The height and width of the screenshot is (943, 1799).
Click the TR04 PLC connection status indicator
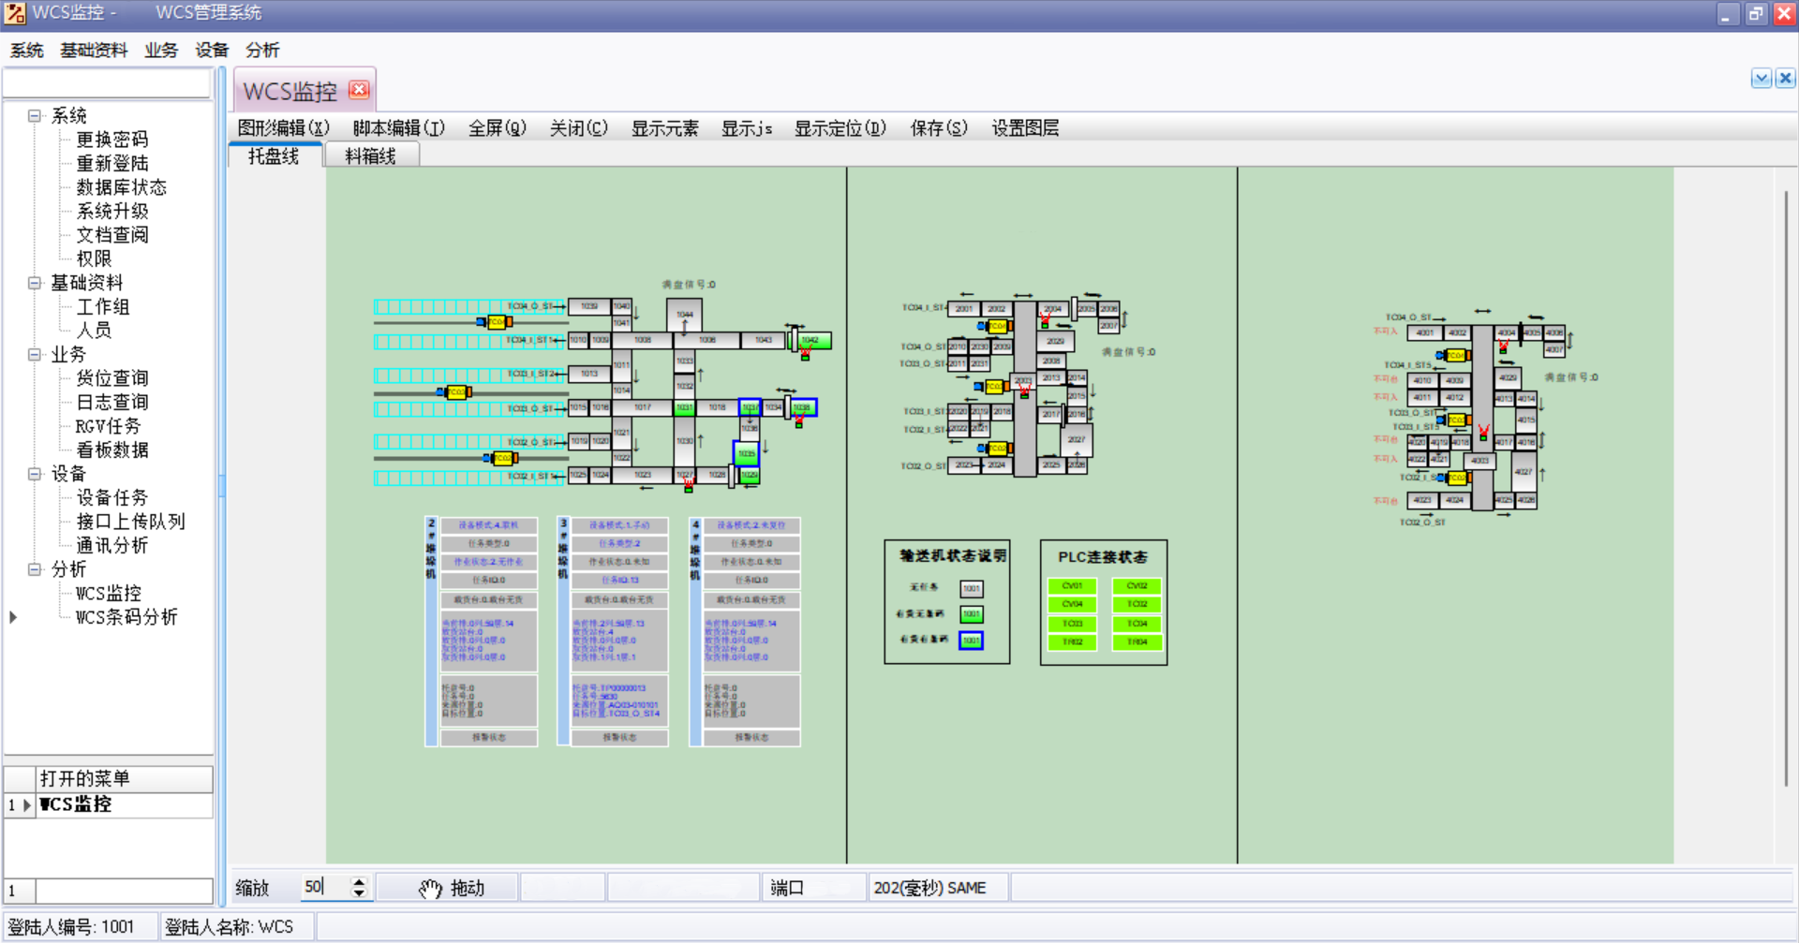1137,642
